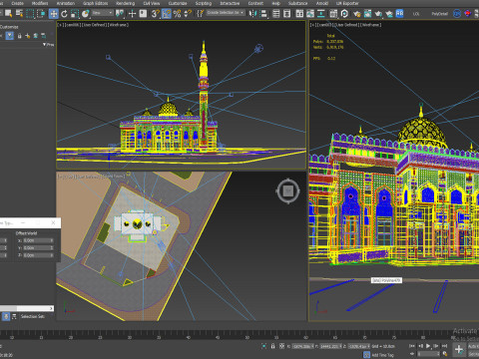Open the Scripting menu
Image resolution: width=479 pixels, height=359 pixels.
204,3
